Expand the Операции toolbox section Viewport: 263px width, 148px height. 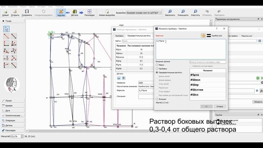(x=13, y=120)
